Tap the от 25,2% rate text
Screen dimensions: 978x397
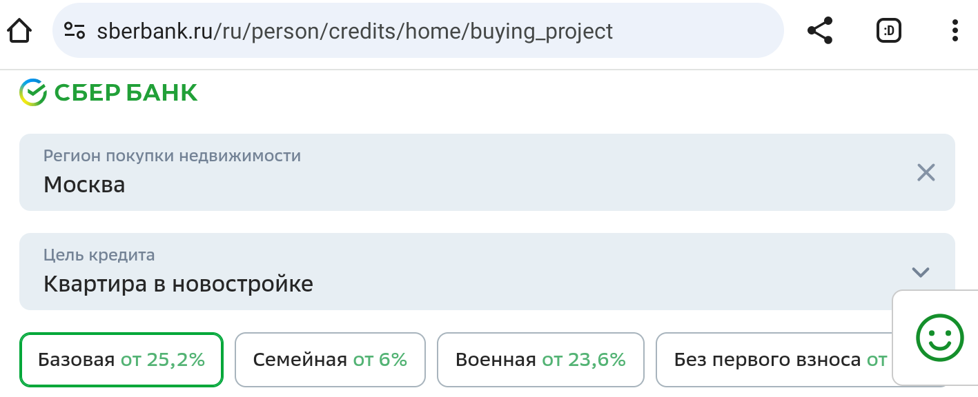click(163, 360)
